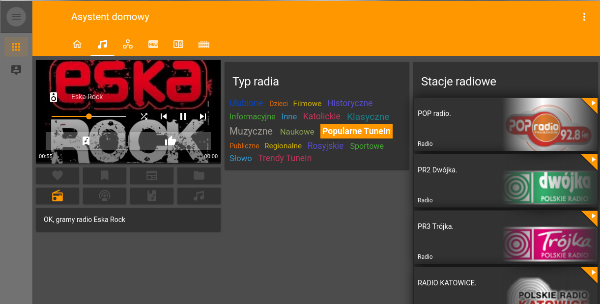Open the folder files button
This screenshot has width=600, height=304.
[199, 176]
